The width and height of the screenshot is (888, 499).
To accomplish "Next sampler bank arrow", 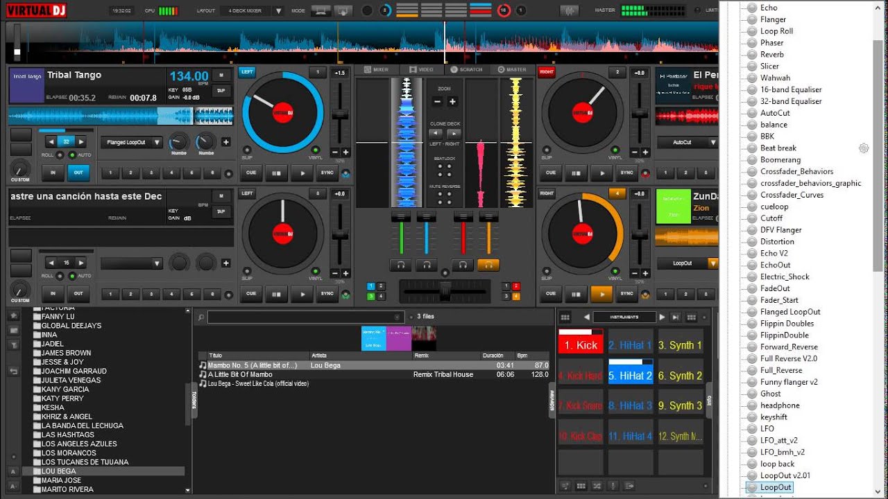I will (x=662, y=317).
